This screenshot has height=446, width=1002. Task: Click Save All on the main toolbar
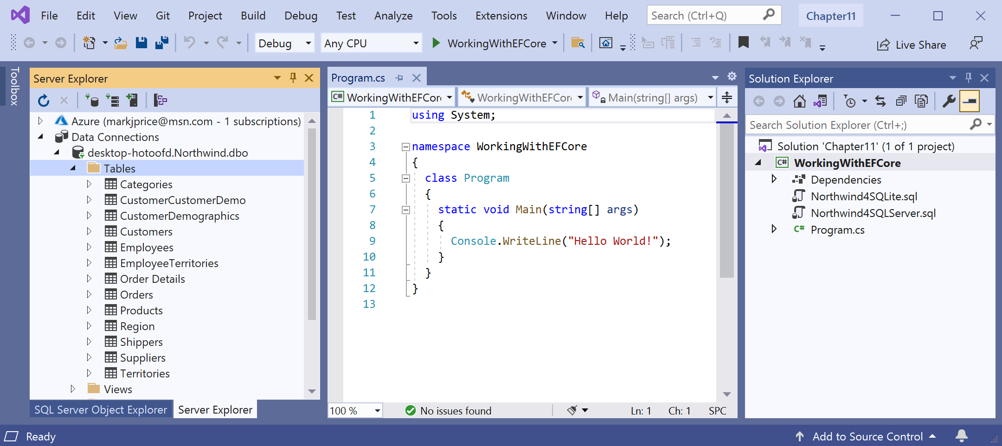[161, 43]
